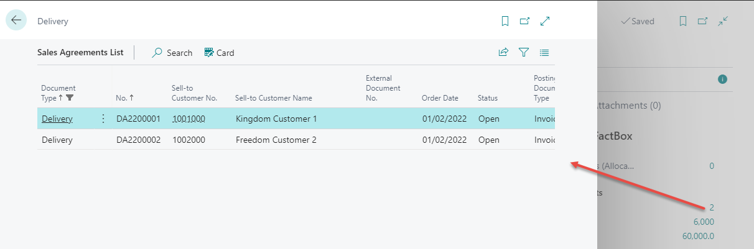Open Delivery page in new window
754x249 pixels.
pyautogui.click(x=524, y=21)
